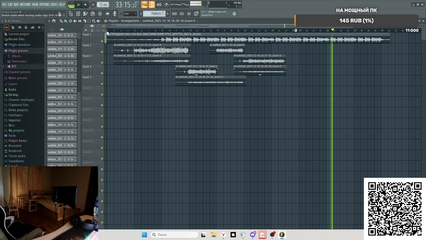This screenshot has height=240, width=426.
Task: Toggle Song/Pattern mode switch
Action: coord(71,5)
